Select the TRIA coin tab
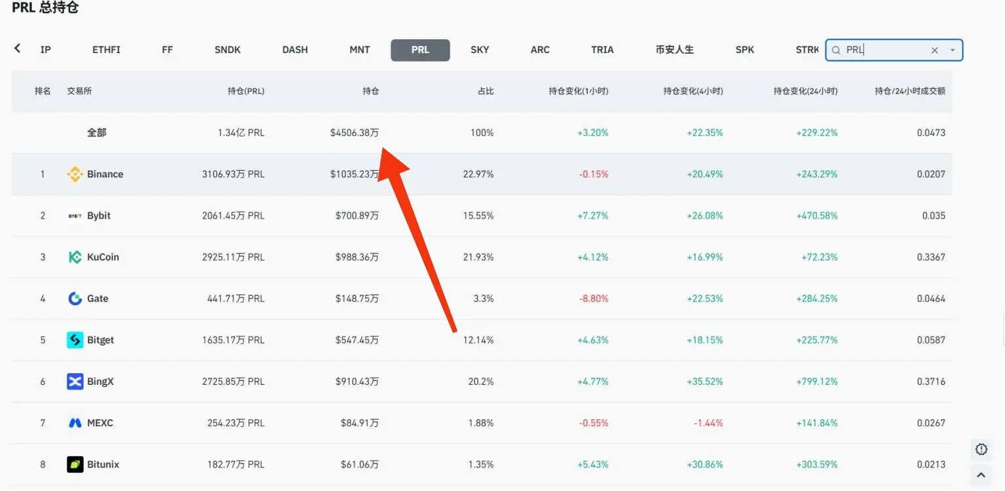Image resolution: width=1005 pixels, height=491 pixels. tap(602, 50)
